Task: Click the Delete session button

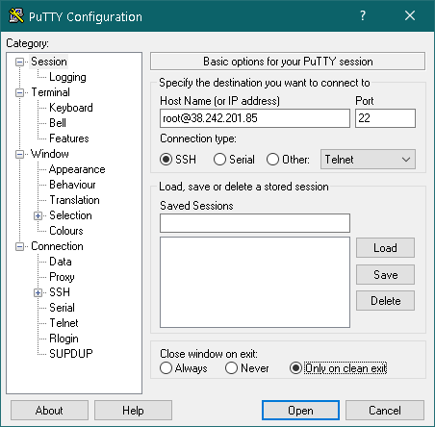Action: (385, 301)
